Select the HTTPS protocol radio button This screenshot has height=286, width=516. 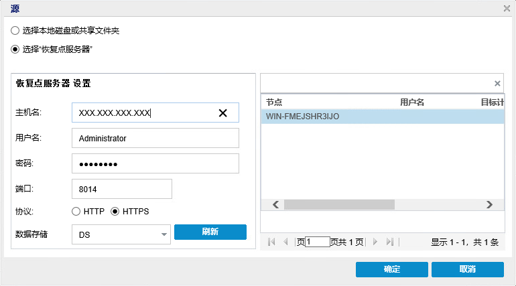pyautogui.click(x=115, y=212)
